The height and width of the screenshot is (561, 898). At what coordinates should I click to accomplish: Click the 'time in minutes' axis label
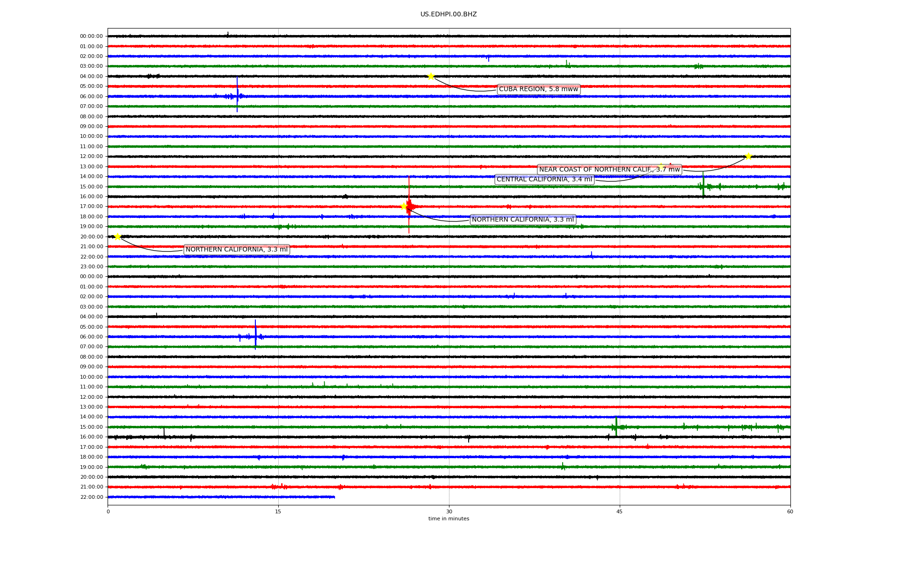(449, 519)
